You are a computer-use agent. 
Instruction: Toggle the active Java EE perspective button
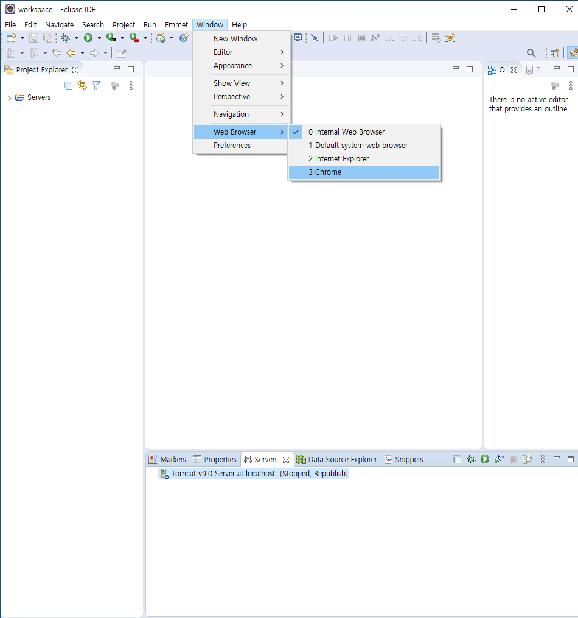pyautogui.click(x=573, y=53)
